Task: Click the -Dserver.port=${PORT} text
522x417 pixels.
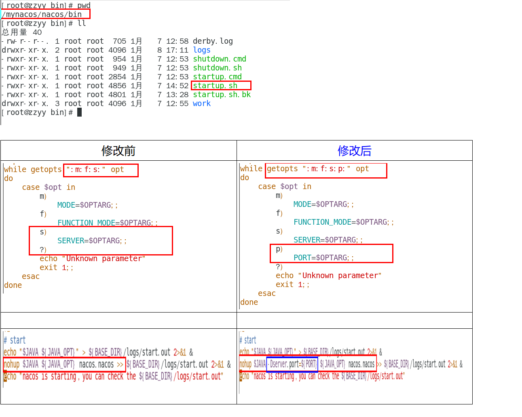Action: click(292, 364)
